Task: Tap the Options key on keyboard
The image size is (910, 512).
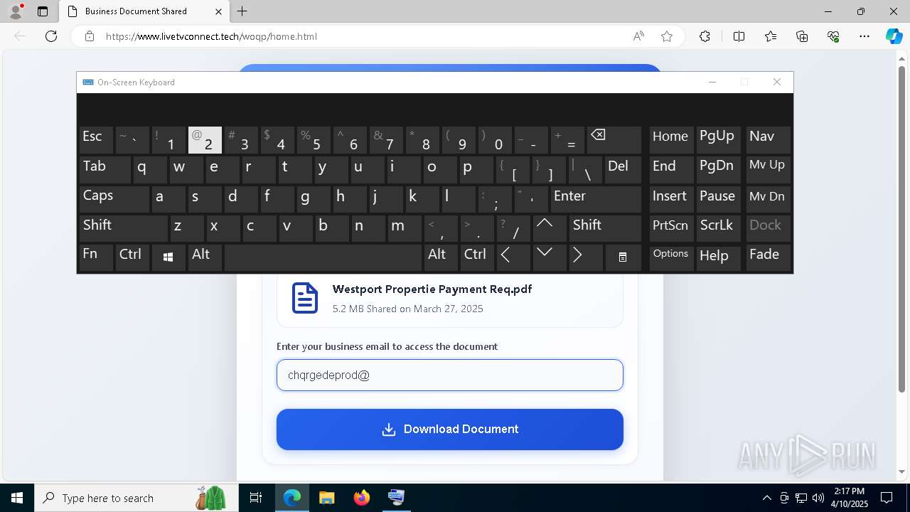Action: (671, 257)
